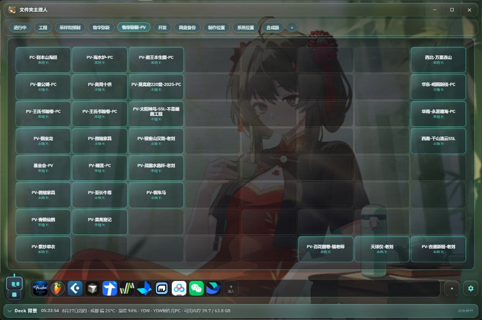Open the PV-秦公镈-PC folder card

(x=43, y=87)
